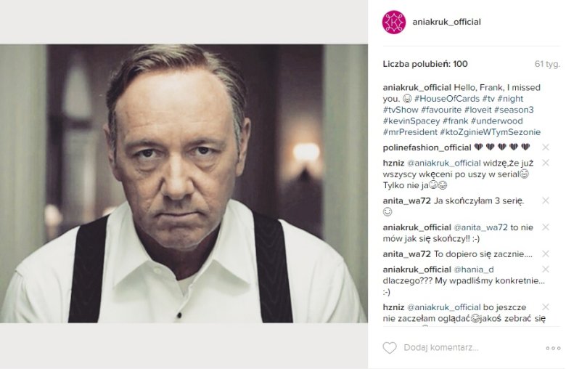566x369 pixels.
Task: Delete the 'Ja skończyłam 3 serię' comment
Action: (x=546, y=200)
